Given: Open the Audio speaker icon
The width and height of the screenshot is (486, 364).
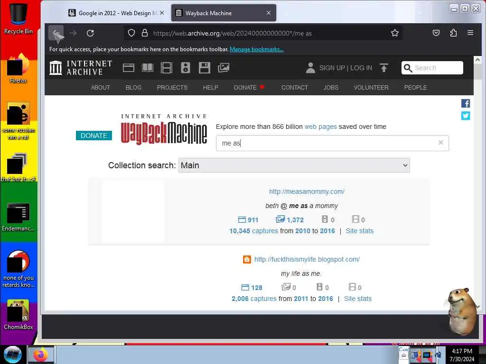Looking at the screenshot, I should [186, 68].
